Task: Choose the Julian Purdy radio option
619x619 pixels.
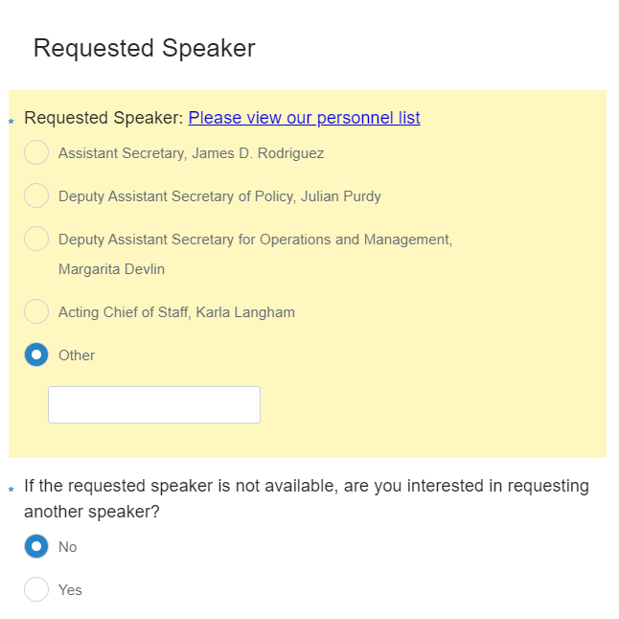Action: (x=36, y=195)
